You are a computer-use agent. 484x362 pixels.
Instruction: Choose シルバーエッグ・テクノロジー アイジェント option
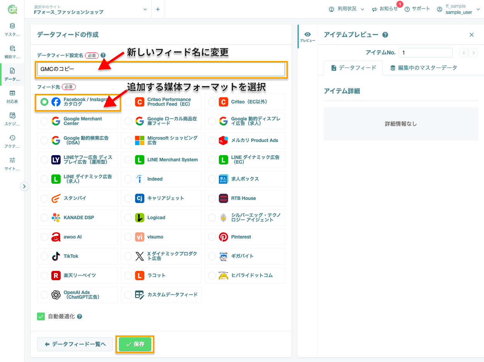245,218
